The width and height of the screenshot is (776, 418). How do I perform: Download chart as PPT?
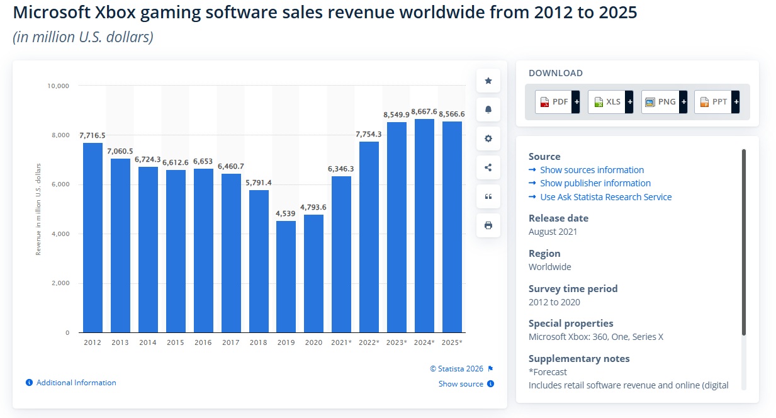tap(713, 102)
